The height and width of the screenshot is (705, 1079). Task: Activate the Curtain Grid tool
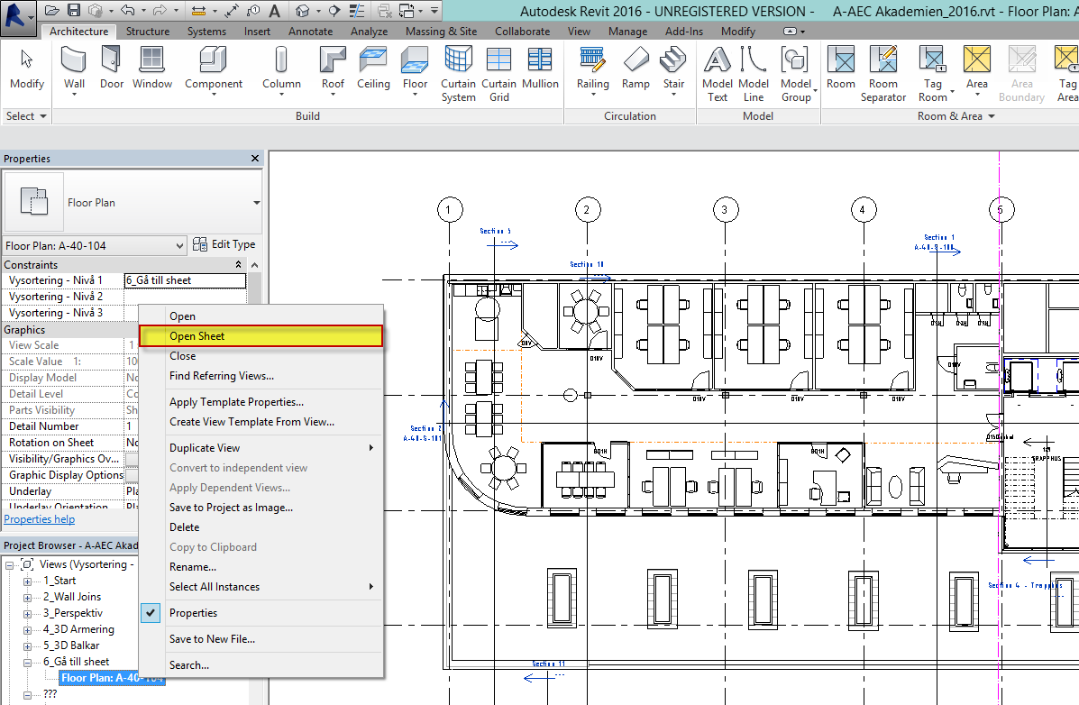pos(498,74)
